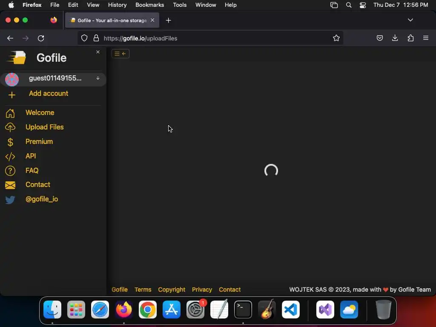Image resolution: width=436 pixels, height=327 pixels.
Task: Click the tracking protection shield icon
Action: pyautogui.click(x=84, y=38)
